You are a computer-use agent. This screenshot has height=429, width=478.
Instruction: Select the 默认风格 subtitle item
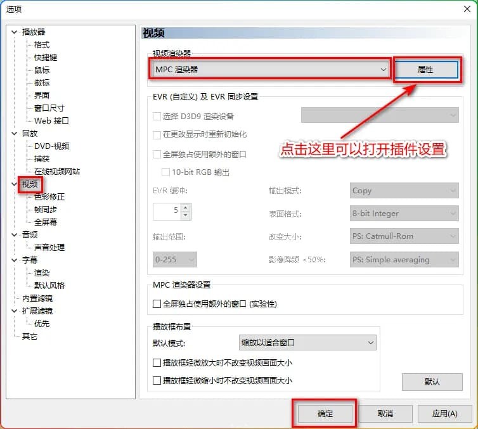[49, 286]
